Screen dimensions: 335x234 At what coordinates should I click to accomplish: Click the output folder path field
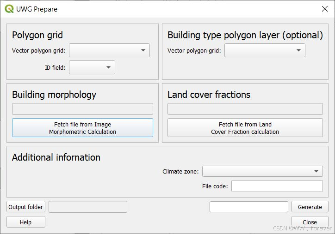88,207
